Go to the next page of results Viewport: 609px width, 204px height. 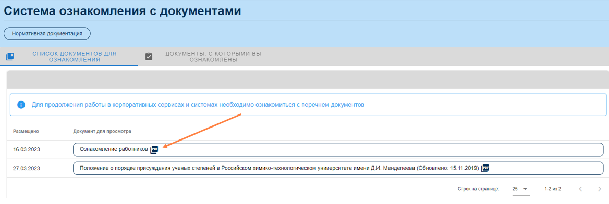pos(599,189)
